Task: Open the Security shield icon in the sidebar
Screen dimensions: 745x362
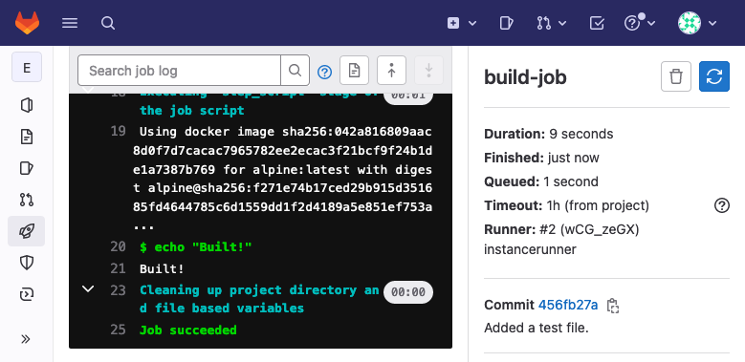Action: [x=27, y=263]
